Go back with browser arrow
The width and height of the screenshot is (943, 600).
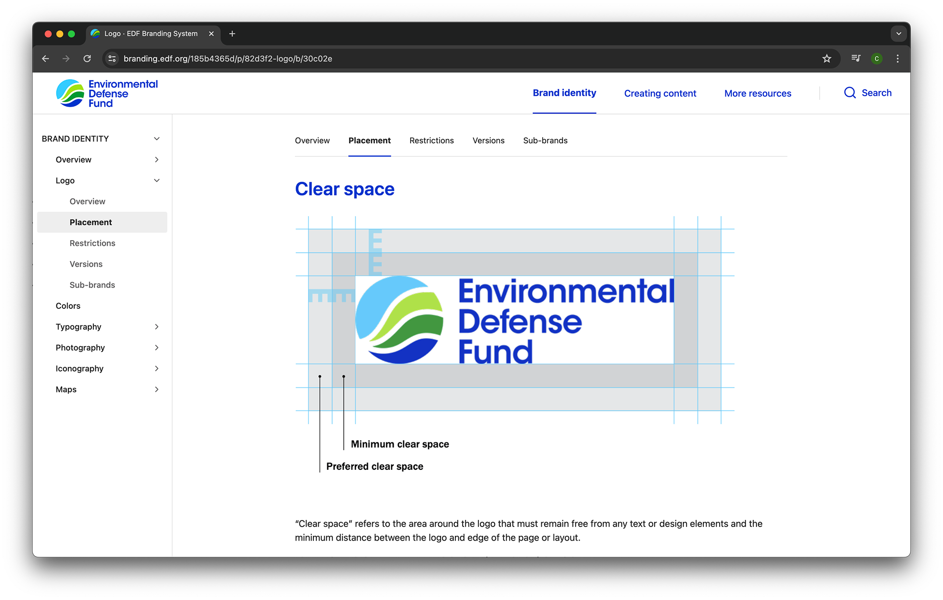point(46,59)
